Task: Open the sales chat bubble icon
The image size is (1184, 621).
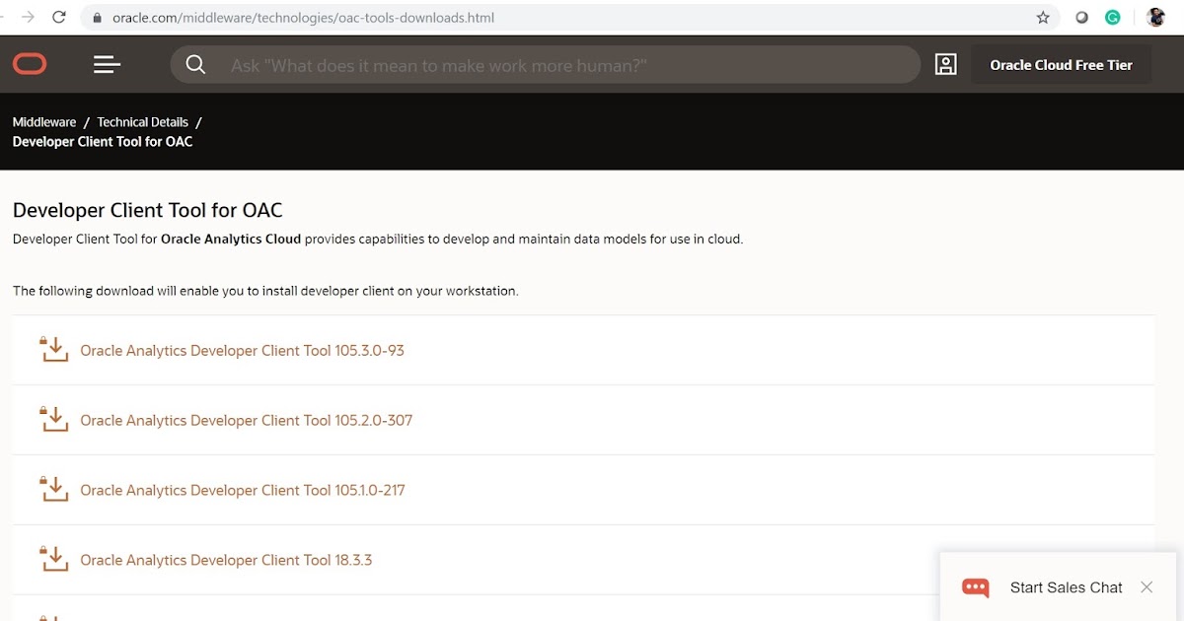Action: coord(975,586)
